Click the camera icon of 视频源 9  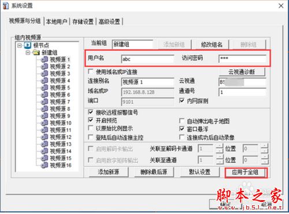coord(45,116)
